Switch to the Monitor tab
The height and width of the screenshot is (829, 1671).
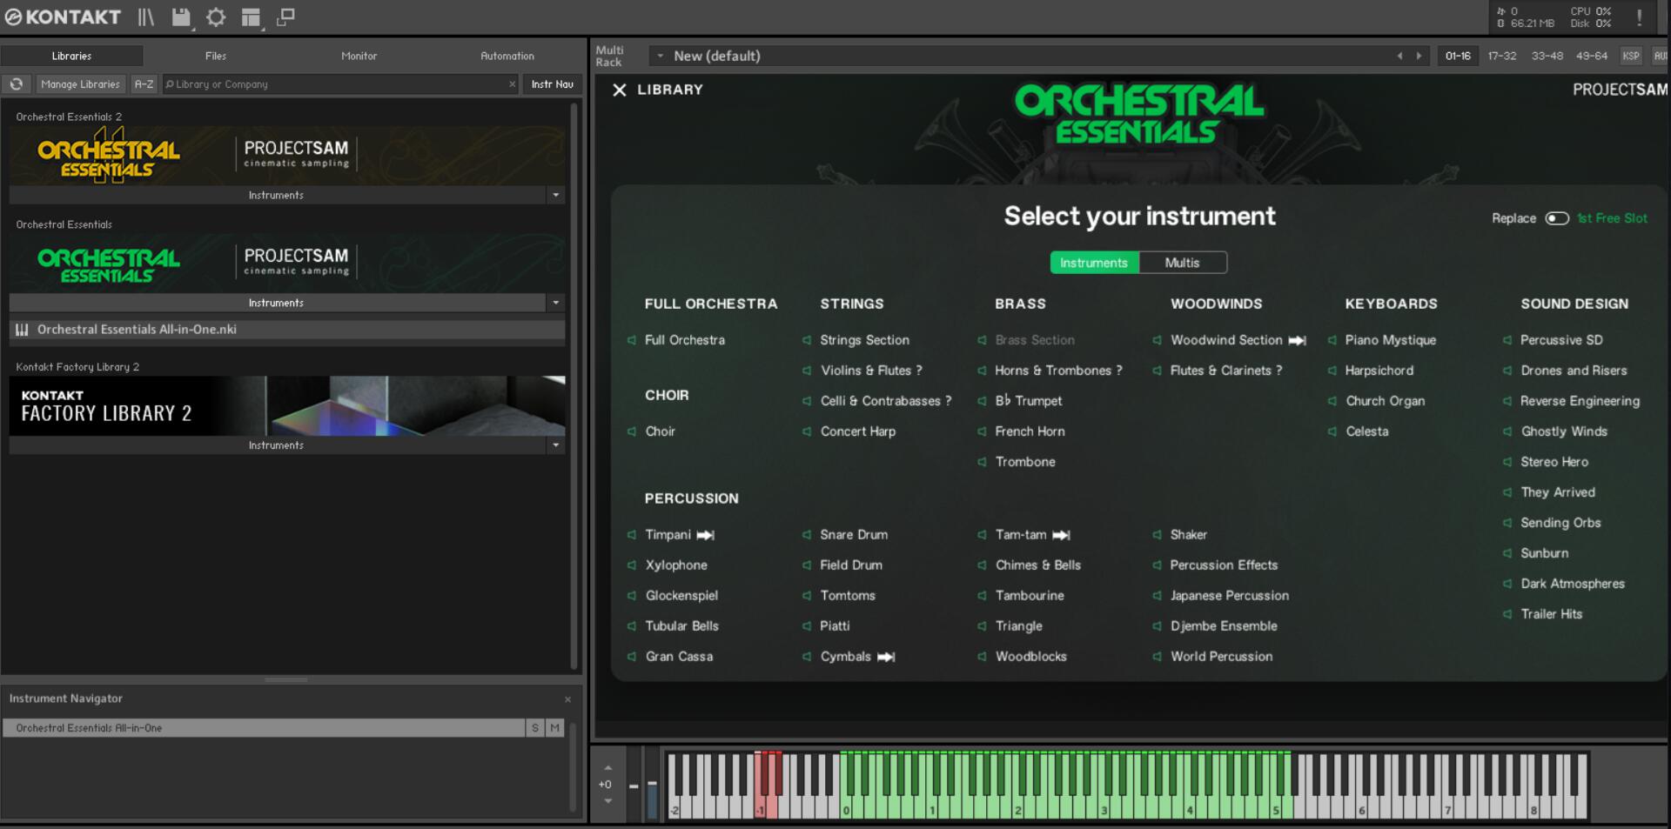[x=359, y=56]
